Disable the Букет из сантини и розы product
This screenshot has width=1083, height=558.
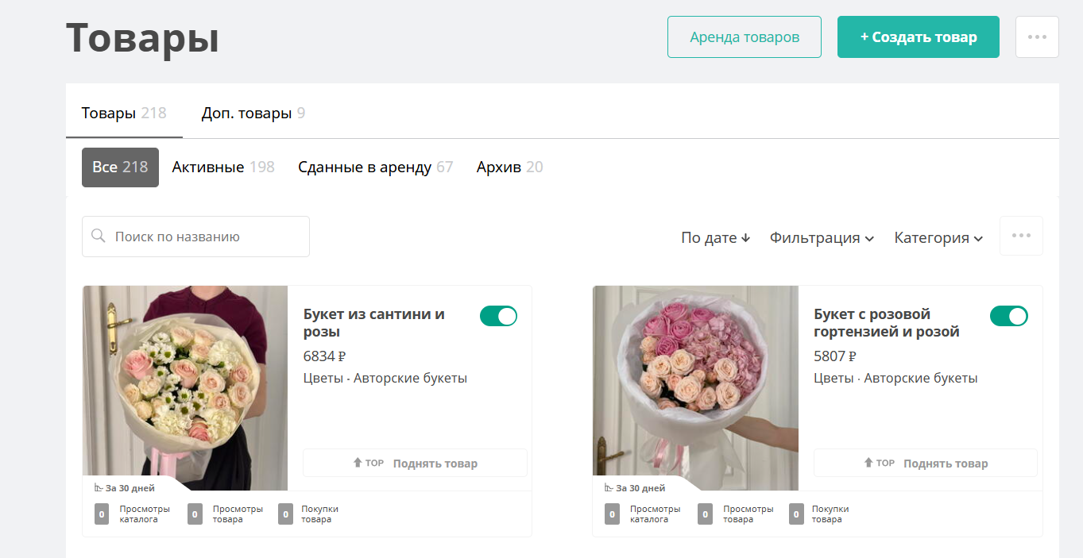498,316
